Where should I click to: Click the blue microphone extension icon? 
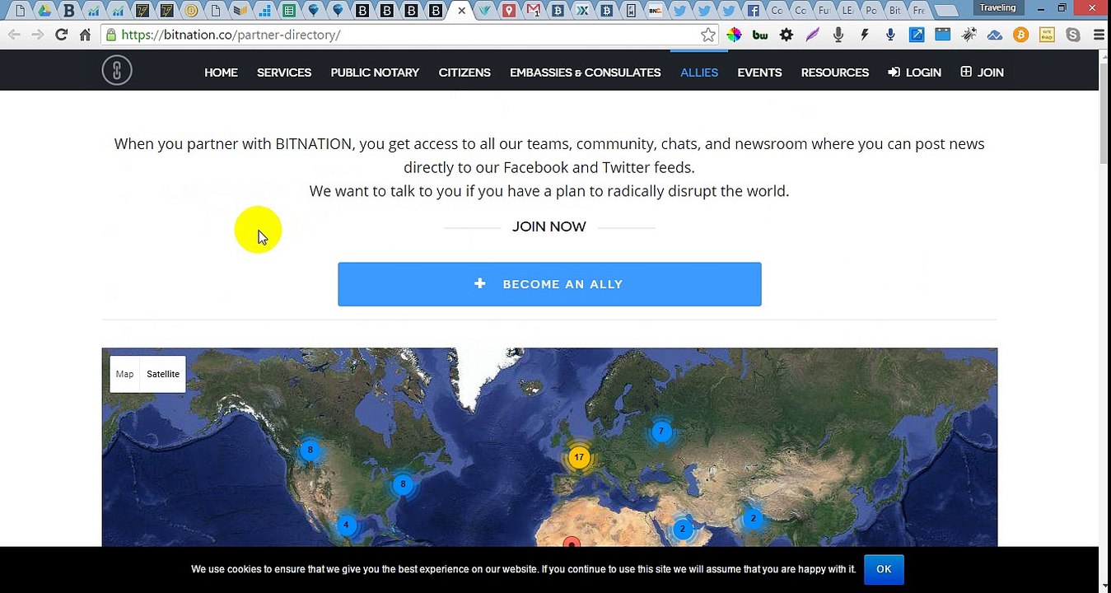pyautogui.click(x=890, y=35)
